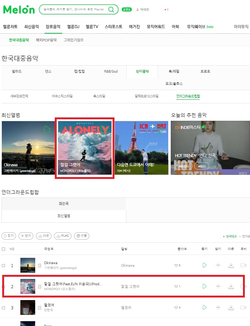Image resolution: width=250 pixels, height=326 pixels.
Task: Check the box for track 3
Action: [x=4, y=308]
